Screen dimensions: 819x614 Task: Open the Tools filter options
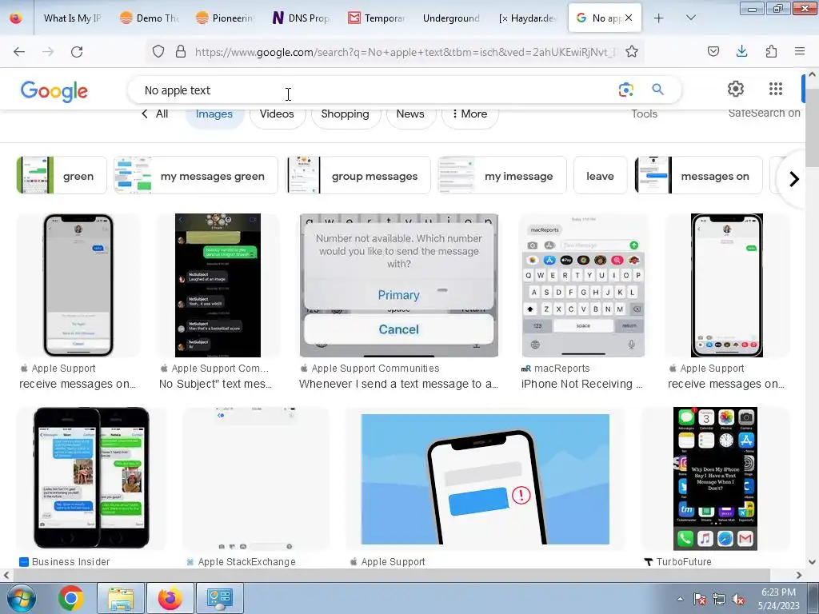coord(644,114)
